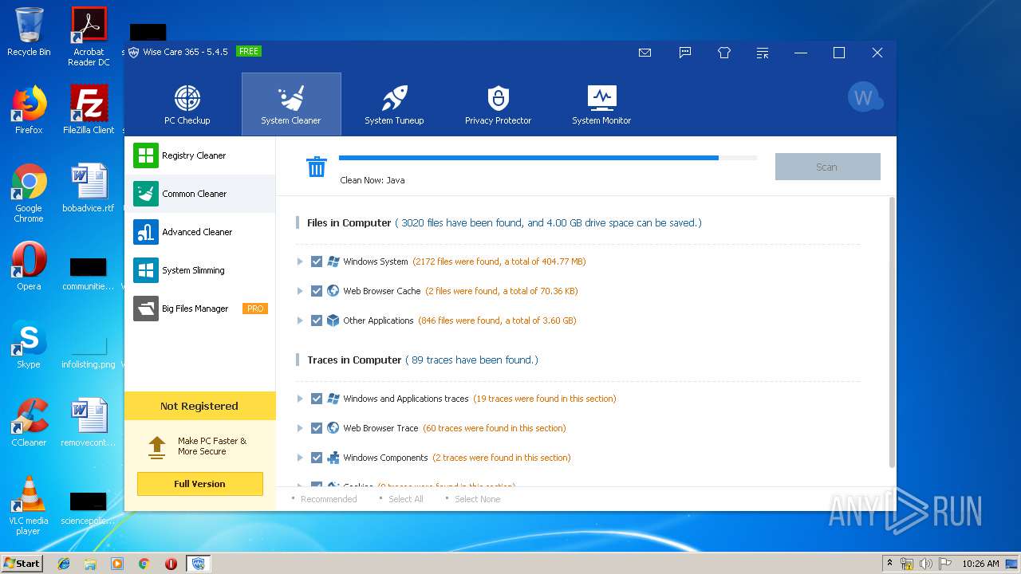Open Advanced Cleaner
Screen dimensions: 1021x574
[x=199, y=232]
